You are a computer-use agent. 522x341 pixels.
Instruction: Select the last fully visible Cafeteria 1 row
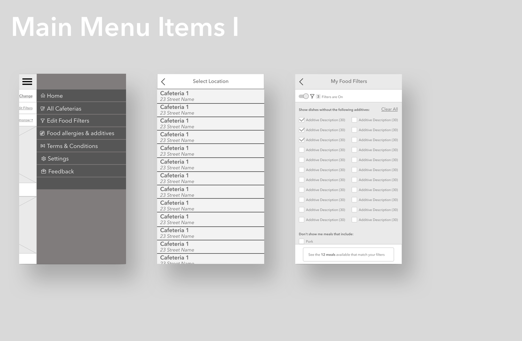[x=211, y=247]
